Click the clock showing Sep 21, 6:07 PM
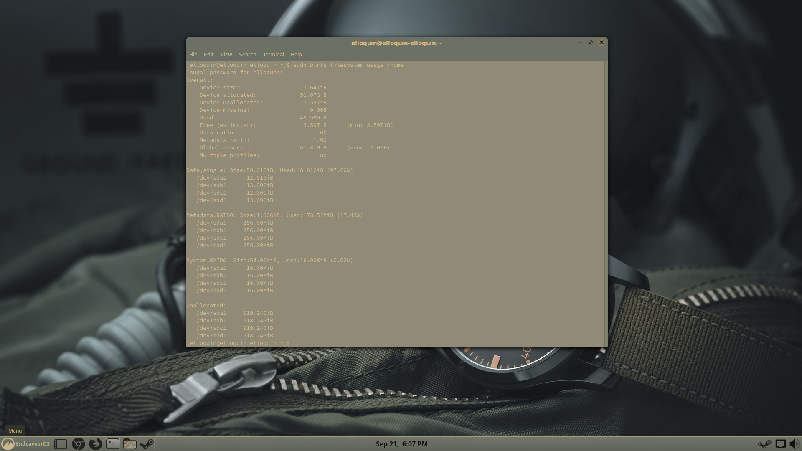The image size is (802, 451). pos(401,444)
